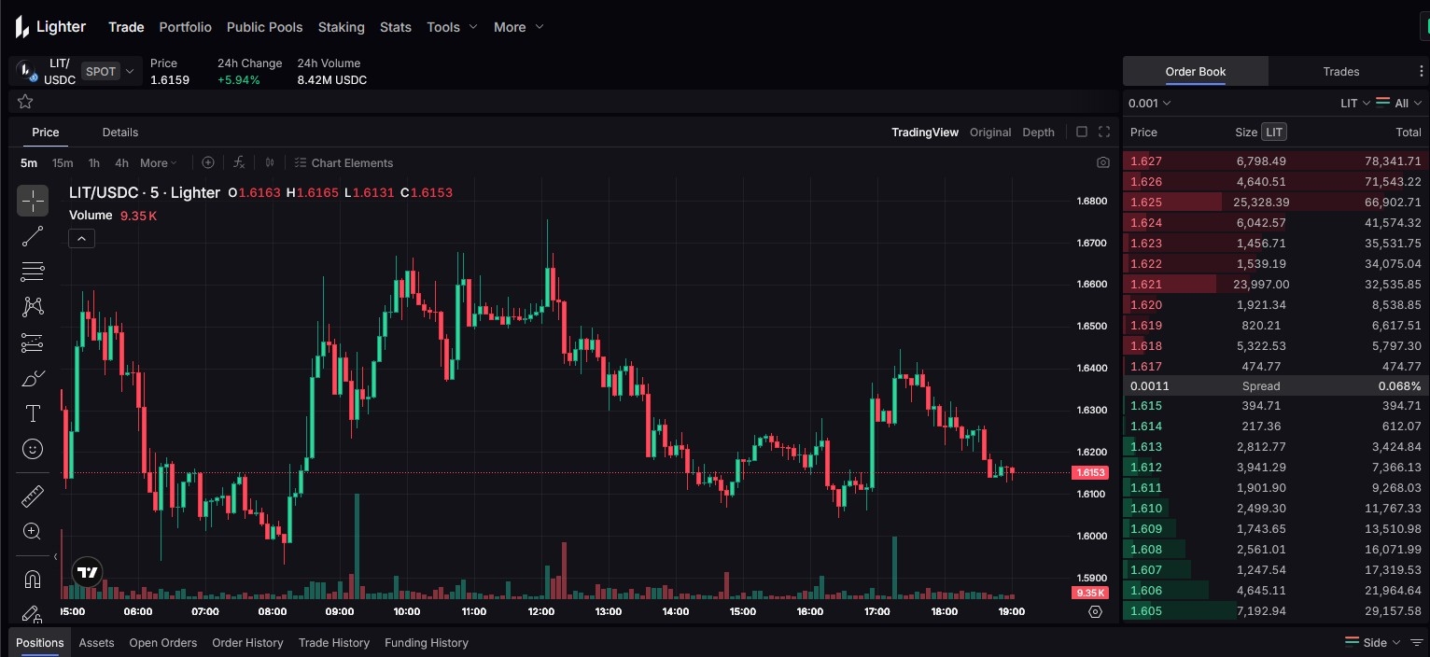Viewport: 1430px width, 657px height.
Task: Switch to the Trades tab
Action: [x=1340, y=71]
